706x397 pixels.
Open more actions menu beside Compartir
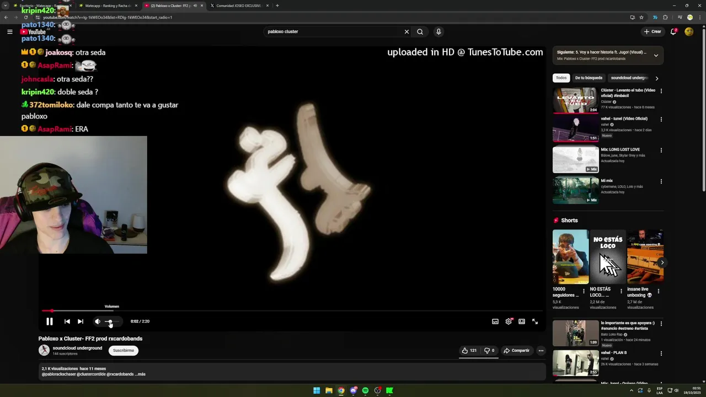541,350
